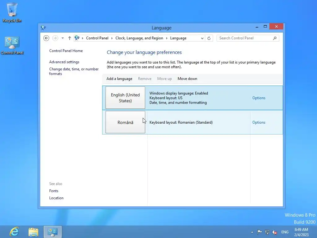
Task: Click Windows display language: Enabled text
Action: click(179, 93)
